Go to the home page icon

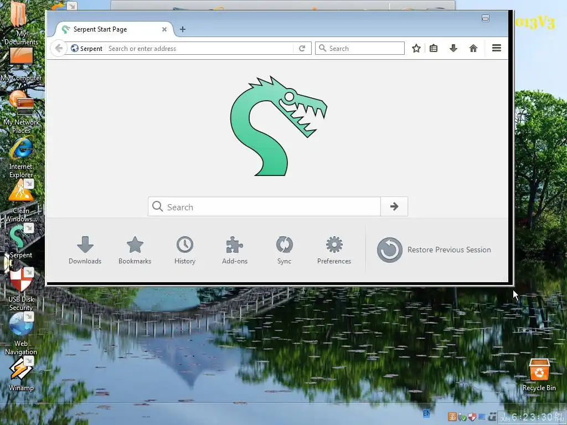pyautogui.click(x=473, y=48)
